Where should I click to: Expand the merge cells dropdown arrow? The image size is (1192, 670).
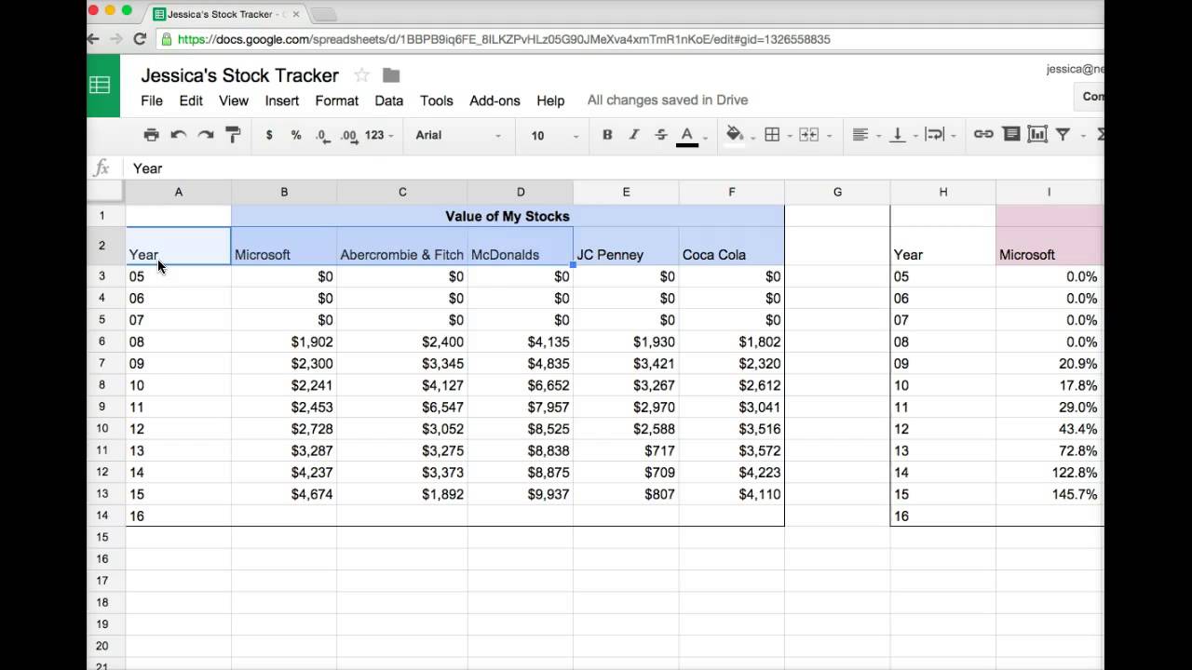coord(829,136)
